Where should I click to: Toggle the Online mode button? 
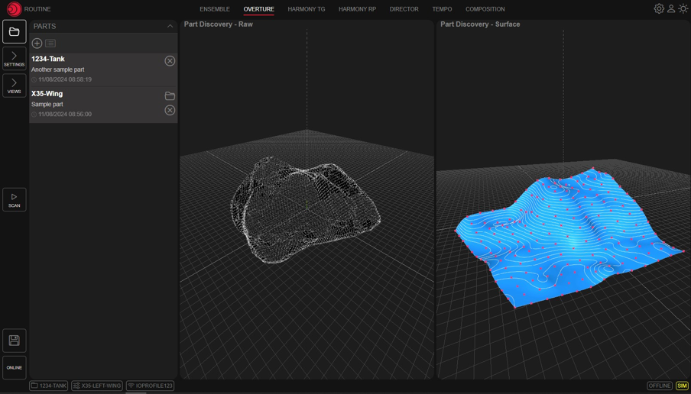[14, 367]
